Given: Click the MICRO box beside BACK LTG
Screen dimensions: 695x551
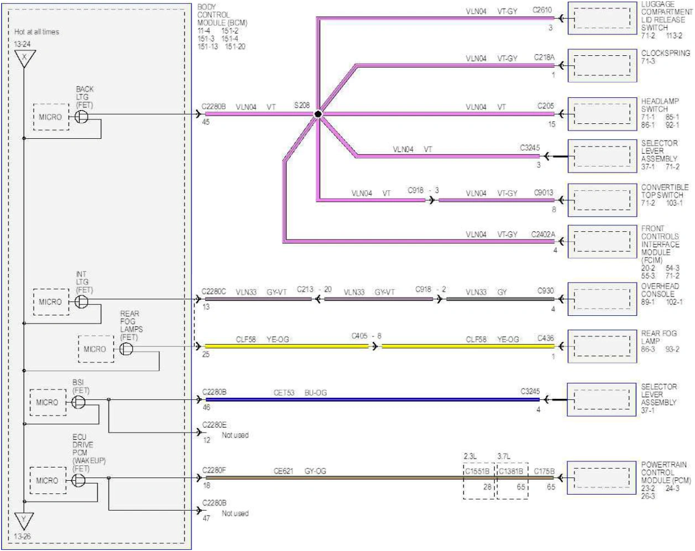Looking at the screenshot, I should click(x=51, y=117).
